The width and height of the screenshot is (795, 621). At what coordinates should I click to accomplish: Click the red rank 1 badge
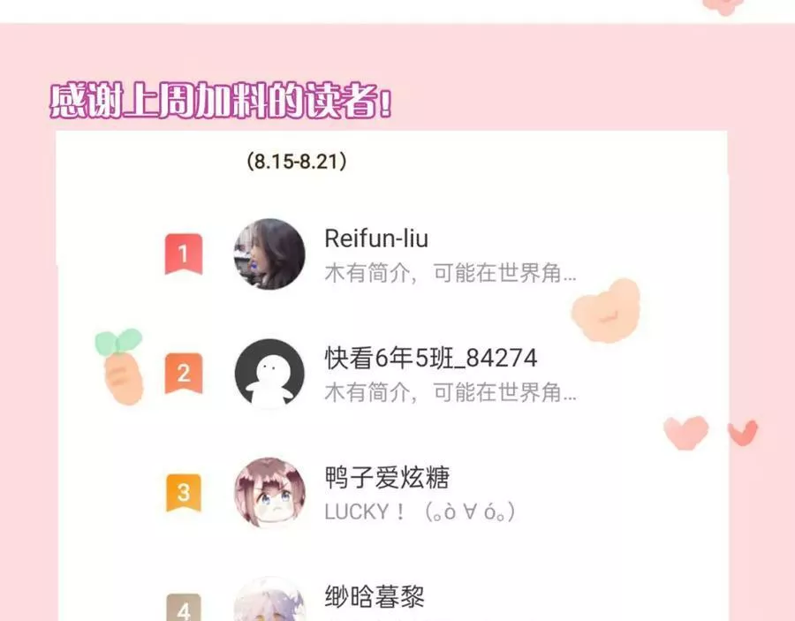pyautogui.click(x=184, y=254)
